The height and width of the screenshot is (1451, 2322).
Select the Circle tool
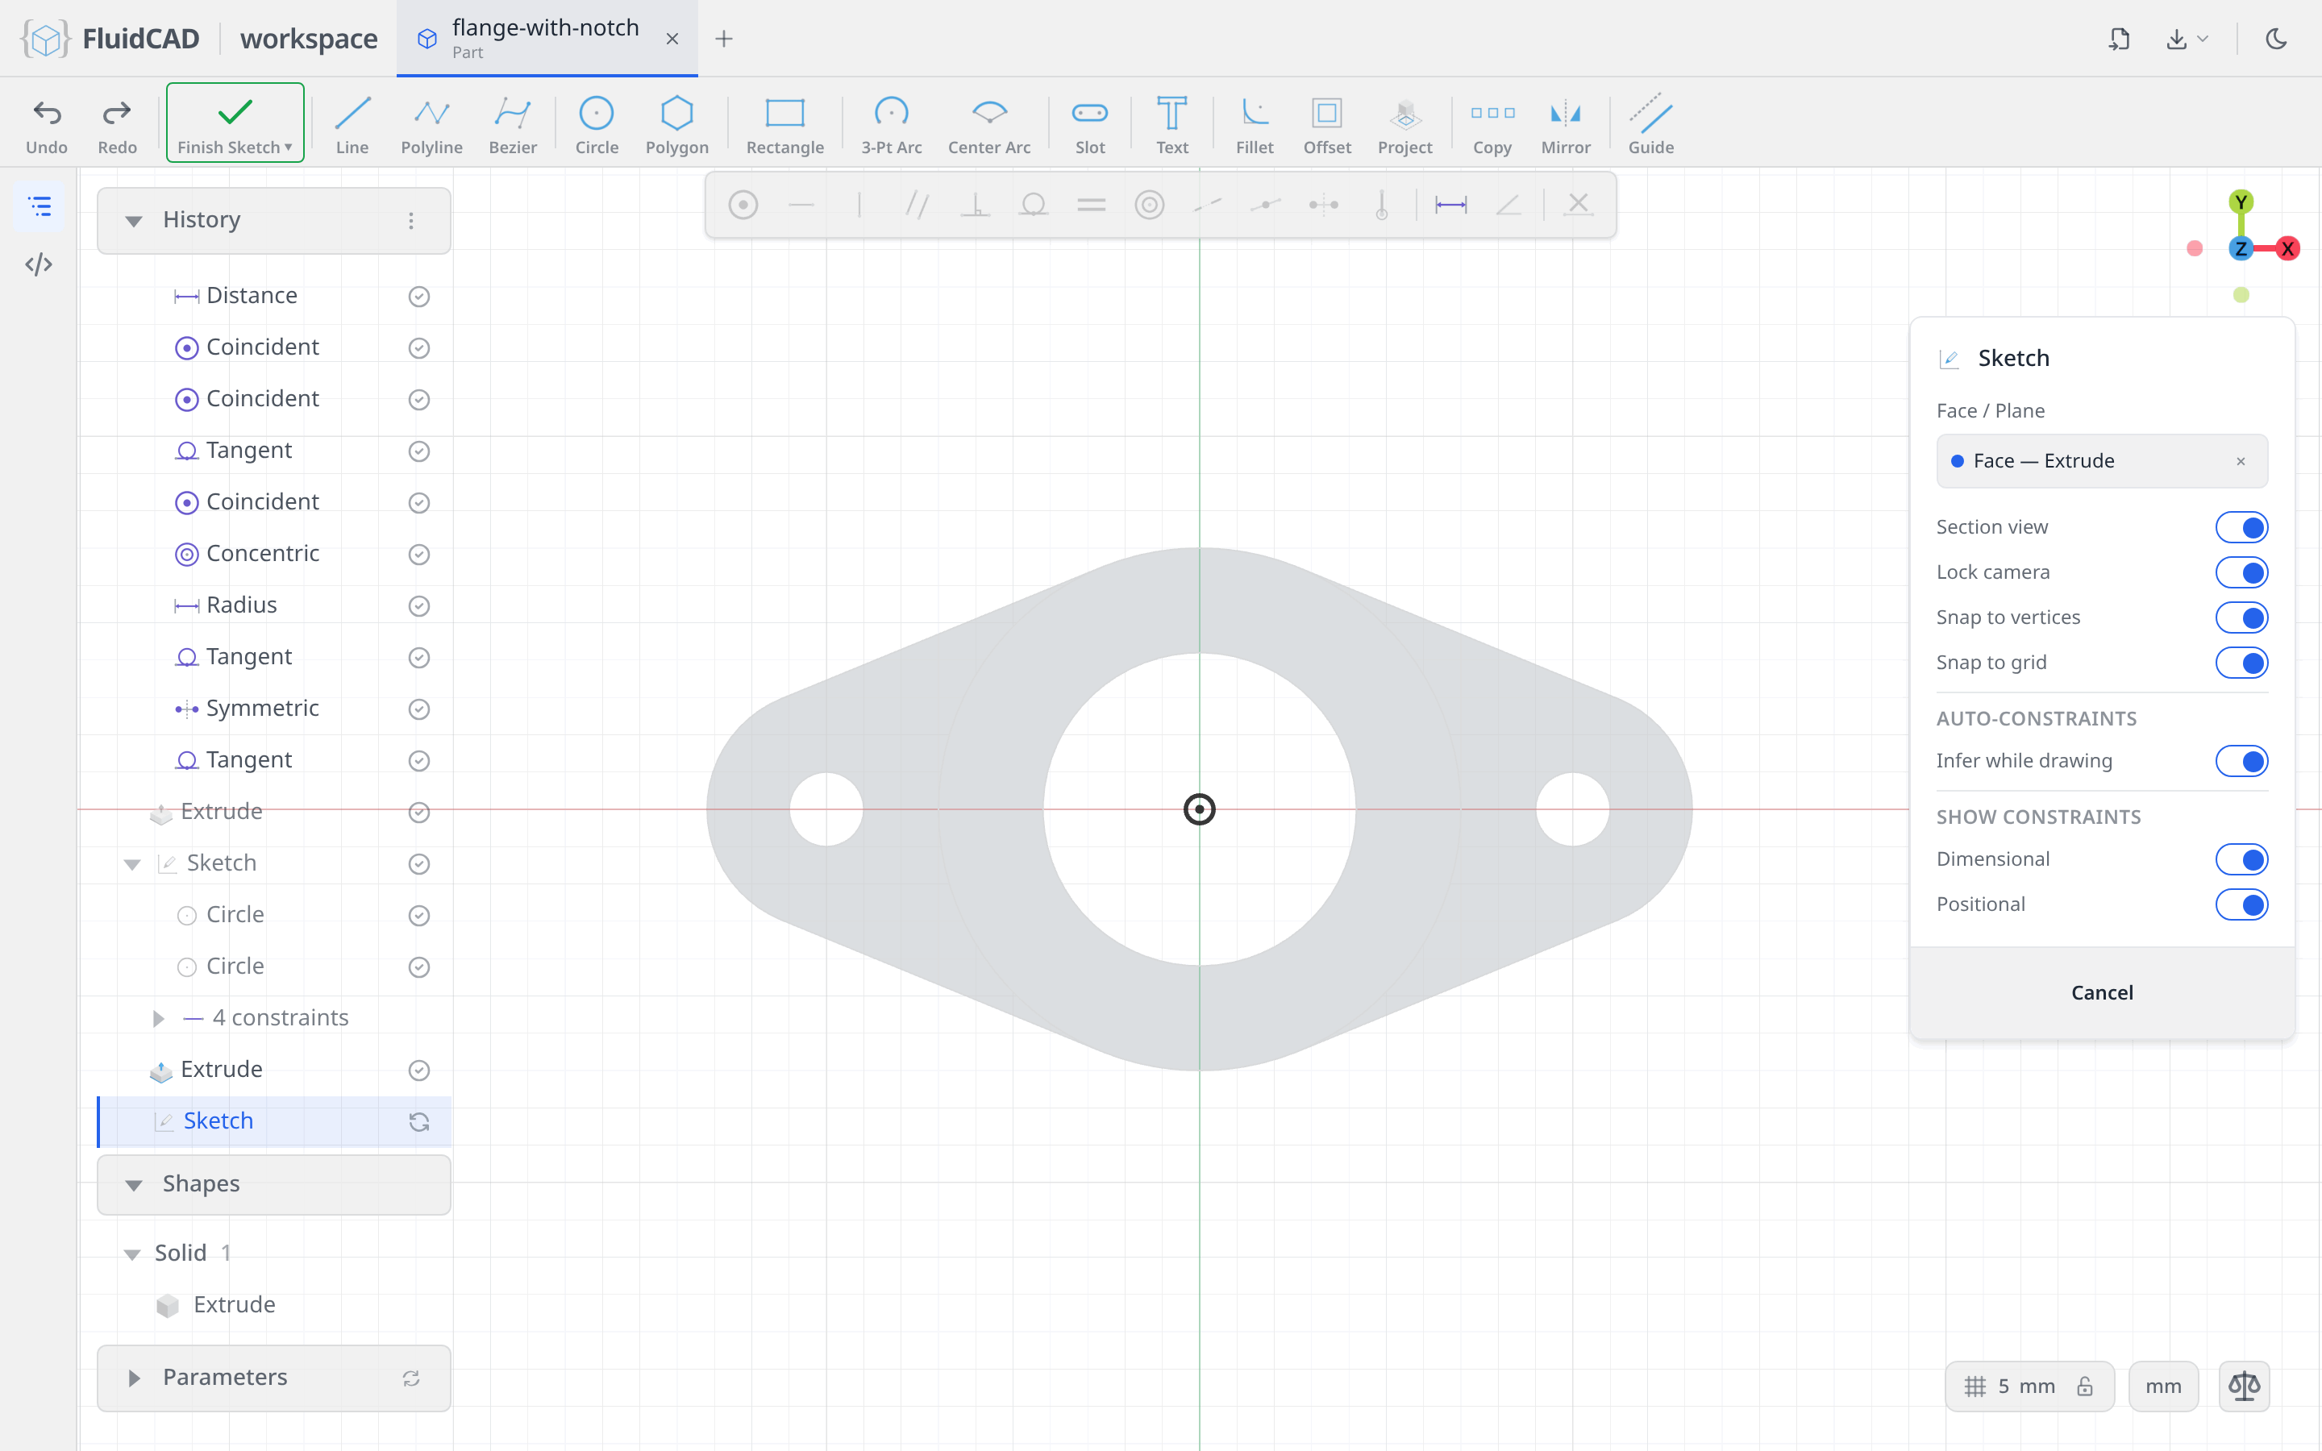click(x=596, y=125)
